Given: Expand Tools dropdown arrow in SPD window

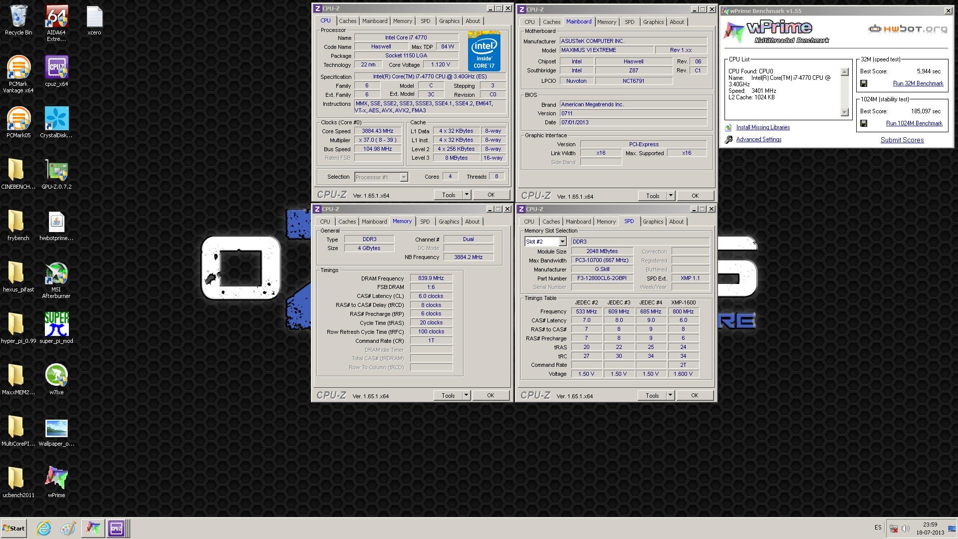Looking at the screenshot, I should coord(670,395).
